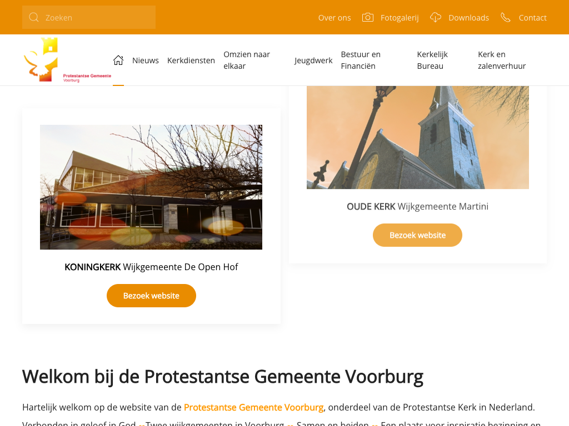This screenshot has width=569, height=426.
Task: Open the Jeugdwerk menu item
Action: (313, 60)
